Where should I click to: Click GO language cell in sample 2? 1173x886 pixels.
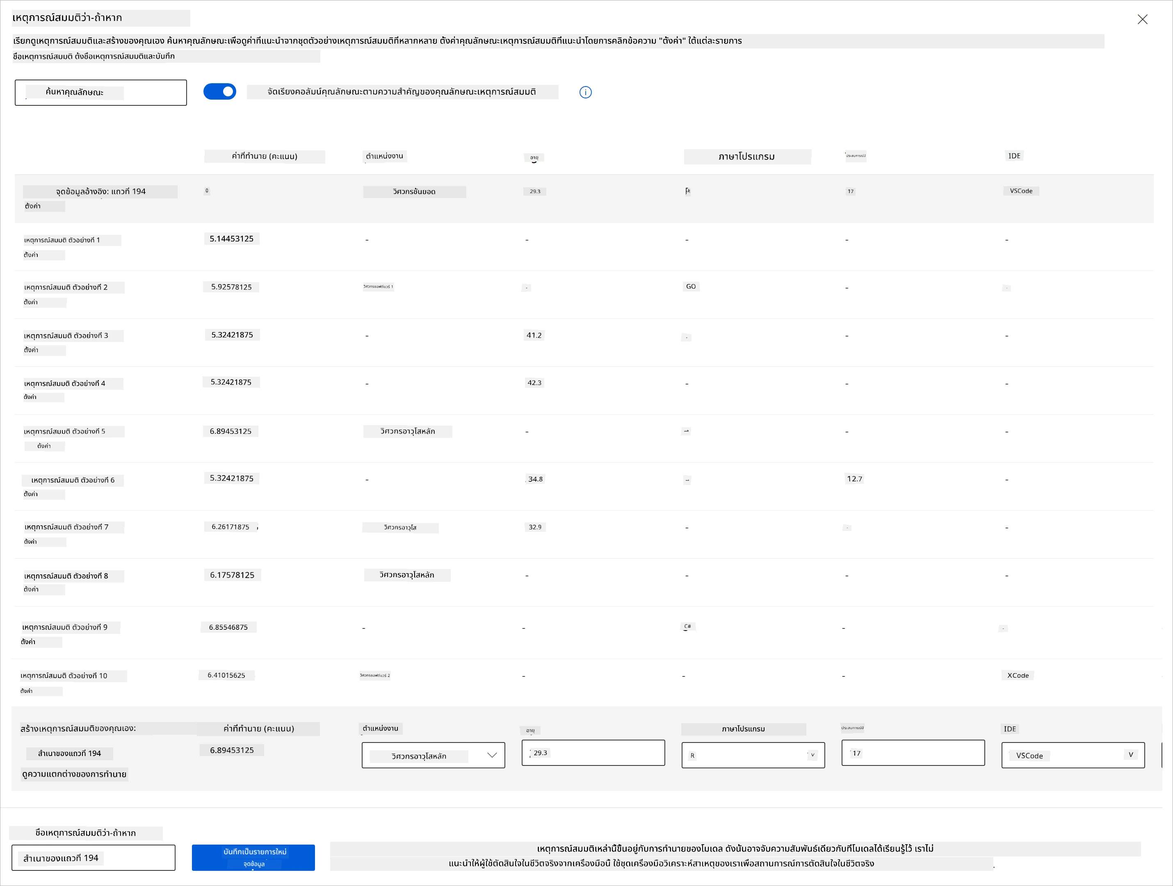[x=691, y=286]
